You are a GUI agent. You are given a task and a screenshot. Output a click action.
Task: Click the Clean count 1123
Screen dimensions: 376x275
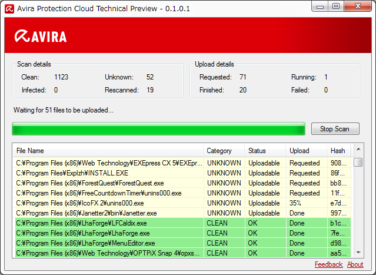click(x=61, y=77)
